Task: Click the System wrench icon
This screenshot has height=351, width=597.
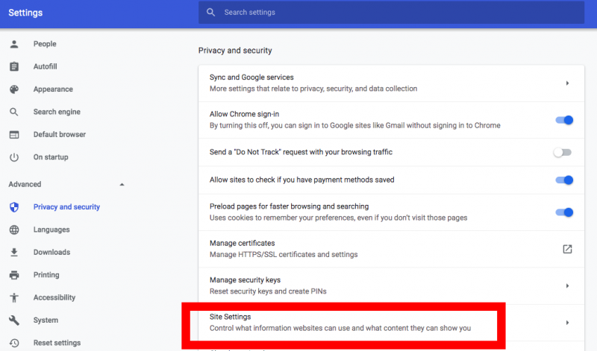Action: 14,320
